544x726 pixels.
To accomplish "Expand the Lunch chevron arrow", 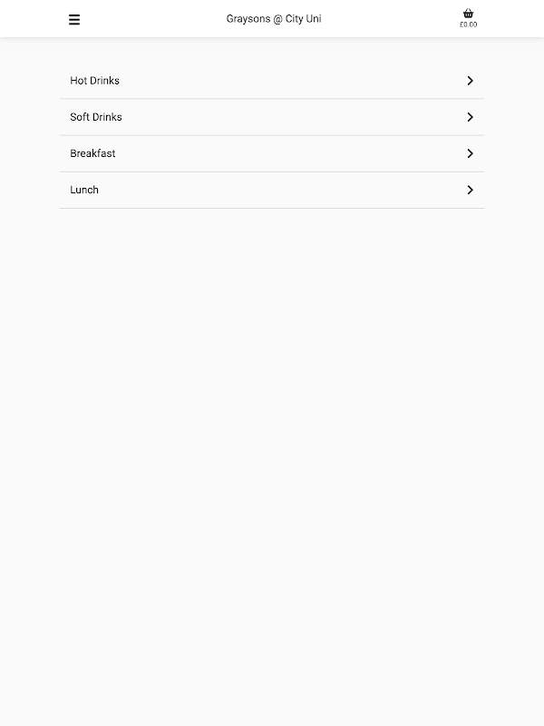I will tap(470, 190).
